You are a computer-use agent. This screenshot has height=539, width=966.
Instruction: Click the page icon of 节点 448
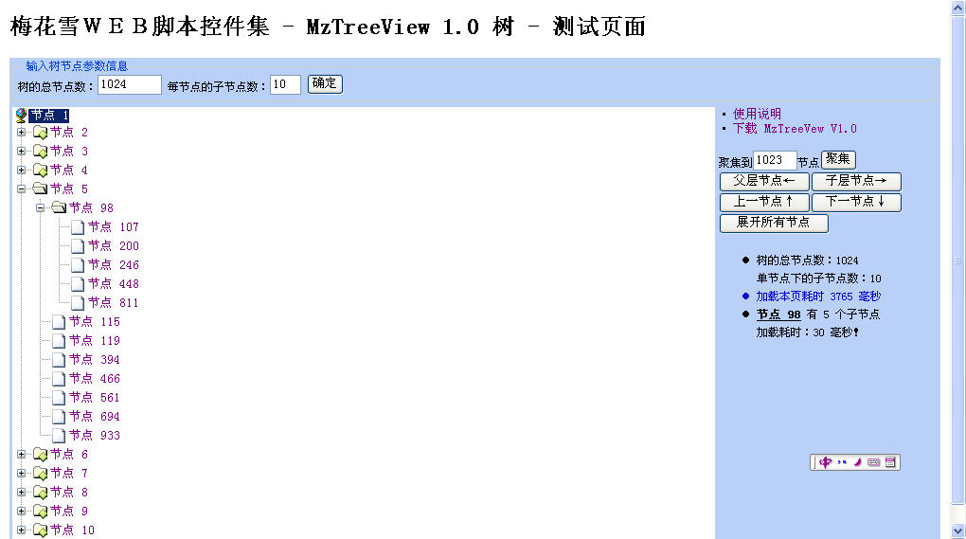(78, 284)
